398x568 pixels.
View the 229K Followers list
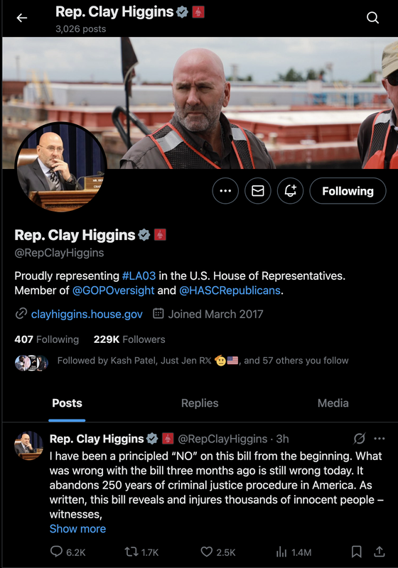click(129, 339)
